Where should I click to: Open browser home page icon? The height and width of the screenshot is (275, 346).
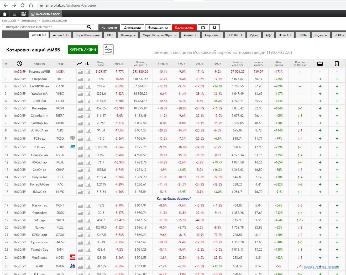click(31, 5)
